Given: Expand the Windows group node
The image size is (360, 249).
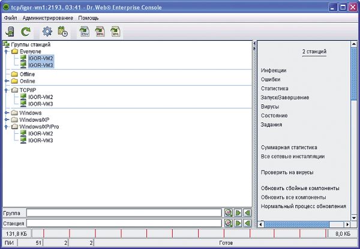Looking at the screenshot, I should point(7,113).
